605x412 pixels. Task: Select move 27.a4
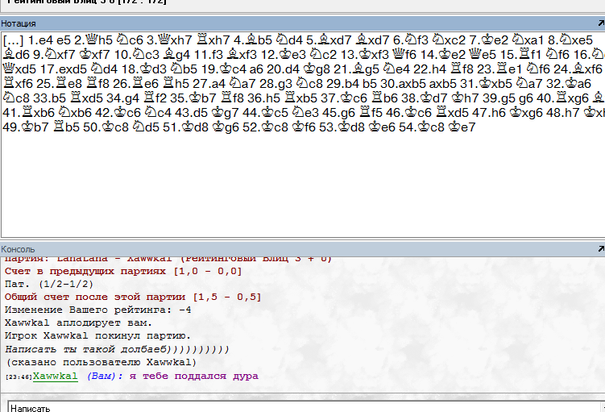pyautogui.click(x=209, y=84)
